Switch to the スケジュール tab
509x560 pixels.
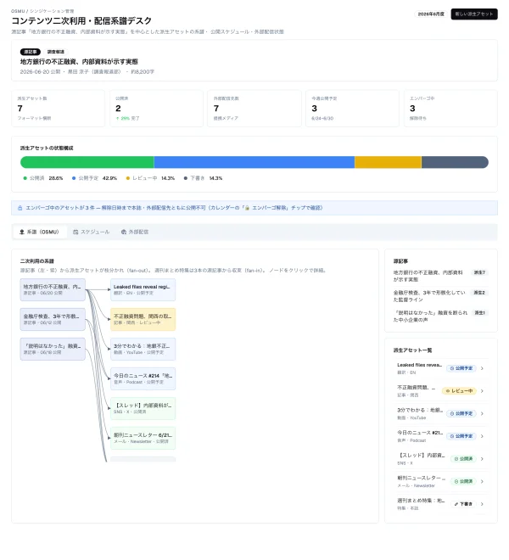click(91, 232)
